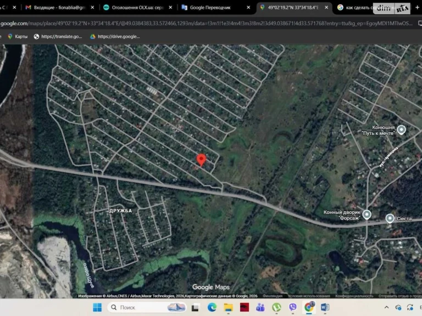Open the Конюшня "Путь к мечте" place marker
The width and height of the screenshot is (422, 316).
(x=401, y=130)
